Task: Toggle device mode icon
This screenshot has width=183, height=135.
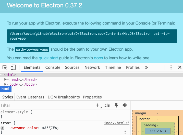Action: (13, 67)
